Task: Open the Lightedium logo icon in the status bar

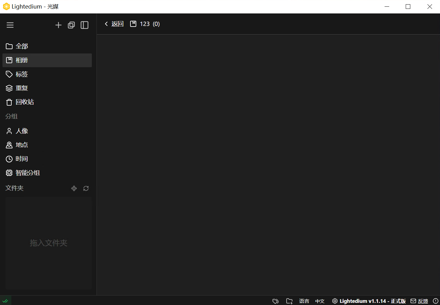Action: 335,301
